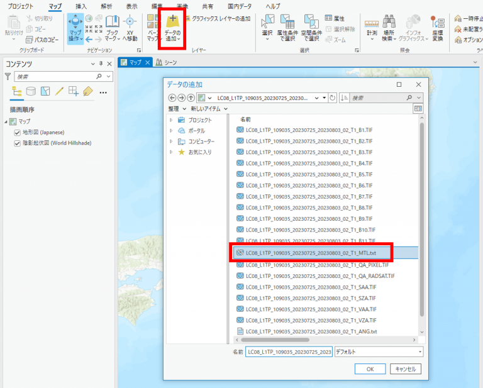
Task: Click the Go To XY (XYへ移動) tool
Action: [x=130, y=28]
